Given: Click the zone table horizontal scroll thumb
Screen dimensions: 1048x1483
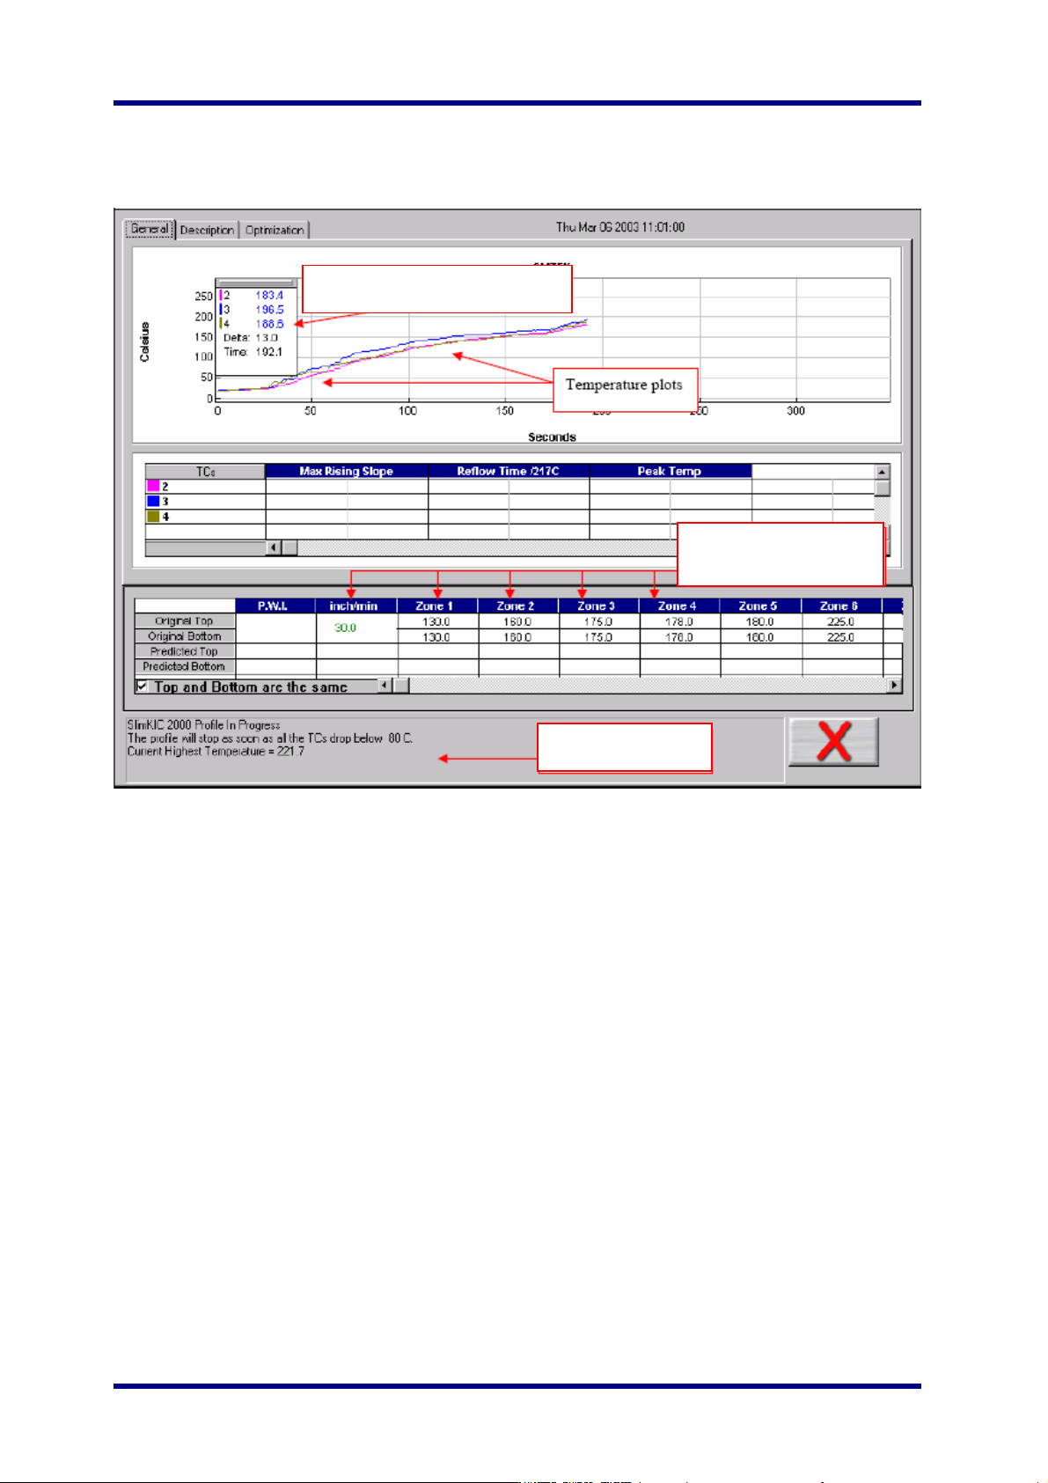Looking at the screenshot, I should 401,686.
